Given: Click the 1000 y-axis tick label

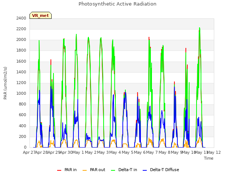Looking at the screenshot, I should tap(21, 93).
